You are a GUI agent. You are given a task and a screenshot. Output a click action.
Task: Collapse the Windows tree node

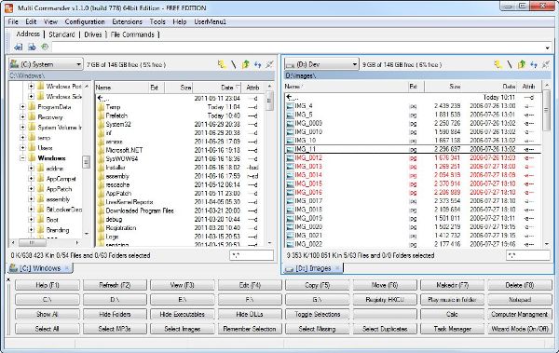coord(22,158)
